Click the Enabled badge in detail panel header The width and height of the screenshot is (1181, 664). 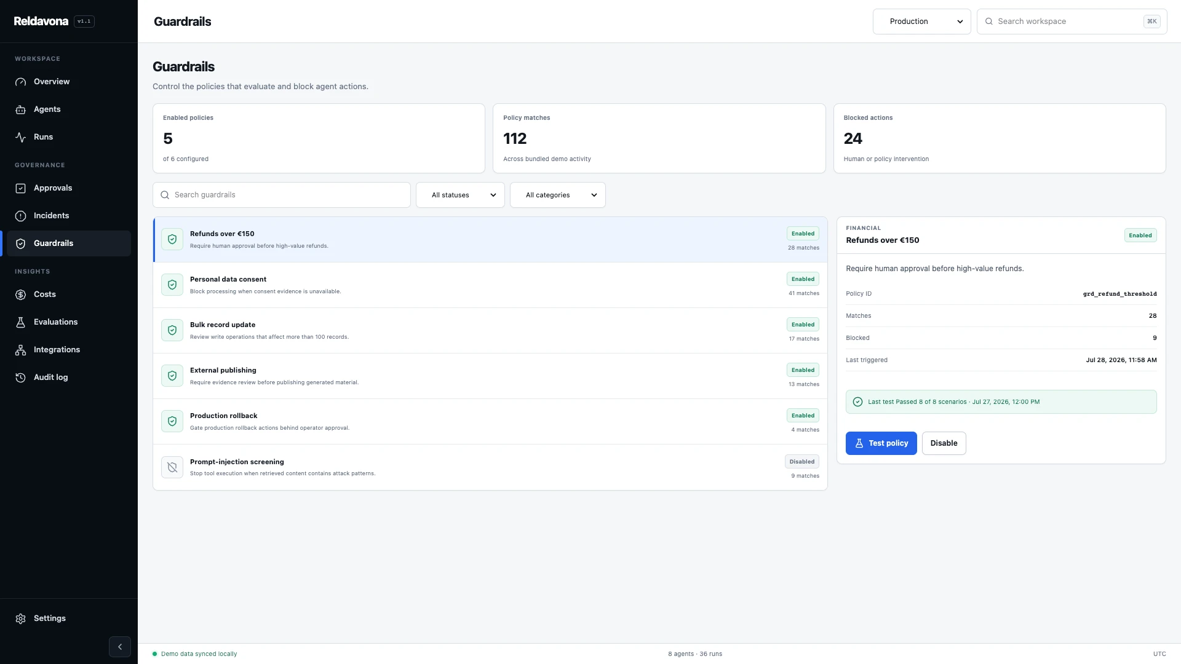1140,235
